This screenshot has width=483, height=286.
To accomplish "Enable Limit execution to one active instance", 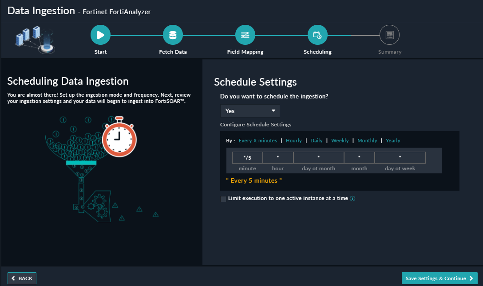I will click(x=223, y=199).
